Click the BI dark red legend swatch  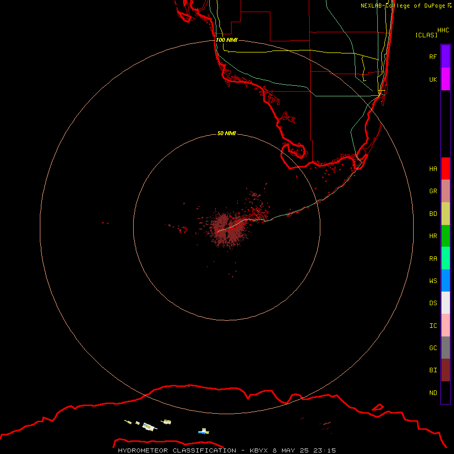pos(445,370)
